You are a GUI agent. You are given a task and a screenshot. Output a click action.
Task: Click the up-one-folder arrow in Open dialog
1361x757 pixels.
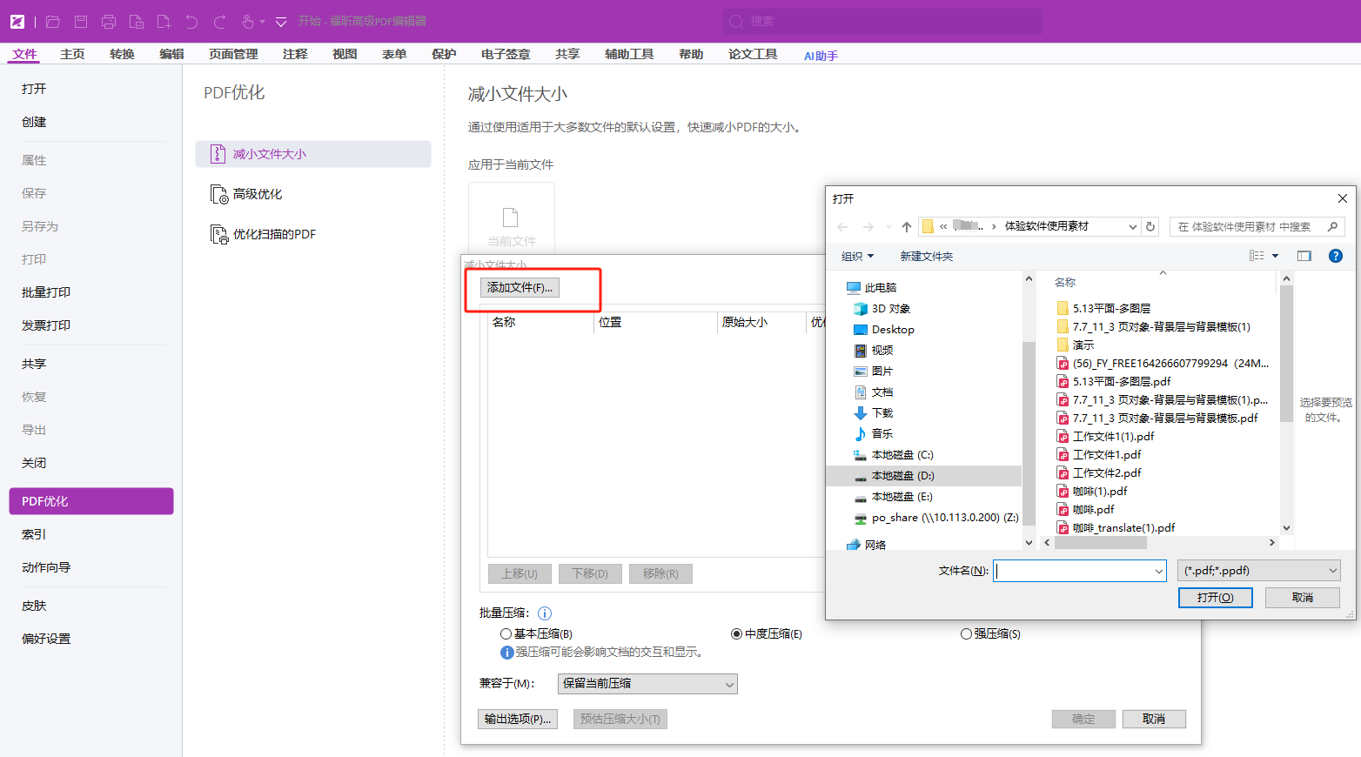pos(907,227)
